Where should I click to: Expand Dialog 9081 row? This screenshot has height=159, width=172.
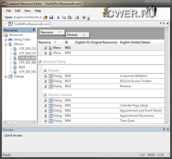pyautogui.click(x=45, y=106)
